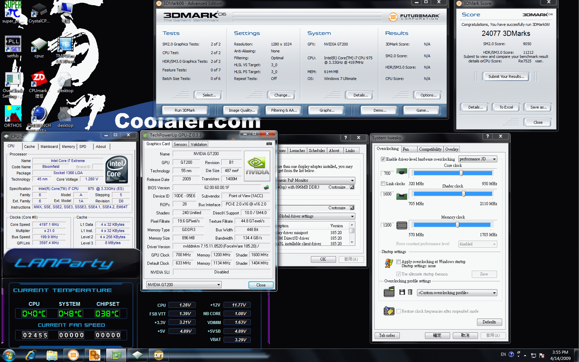Click the shader clock chip icon
579x362 pixels.
[x=402, y=196]
